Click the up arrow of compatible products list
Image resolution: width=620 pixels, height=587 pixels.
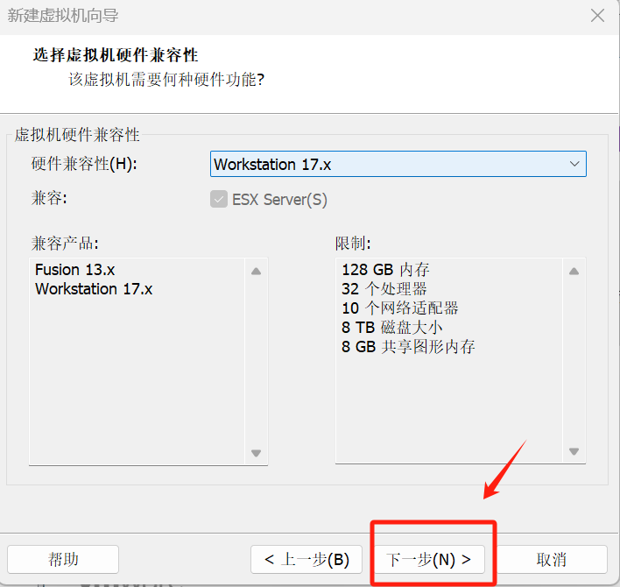point(256,272)
